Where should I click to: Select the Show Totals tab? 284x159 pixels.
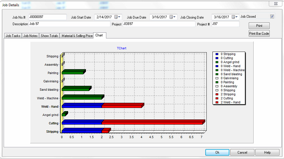(x=49, y=36)
